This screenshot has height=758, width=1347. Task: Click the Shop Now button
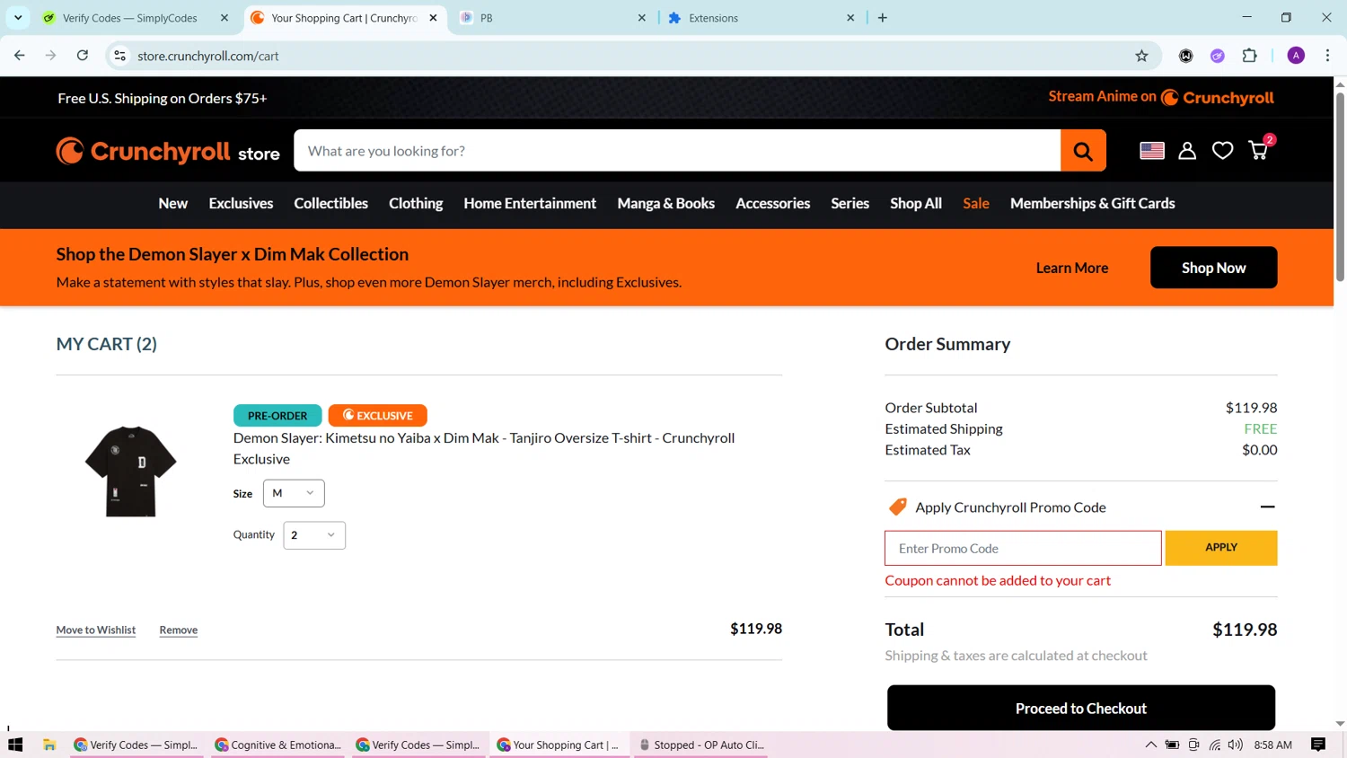tap(1213, 268)
